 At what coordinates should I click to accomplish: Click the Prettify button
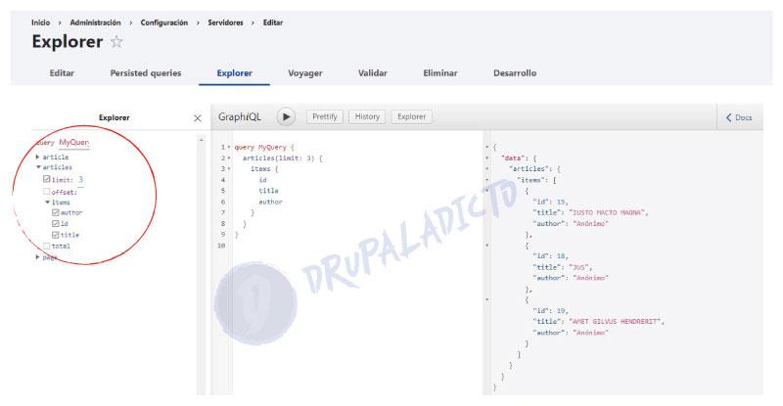[x=325, y=116]
